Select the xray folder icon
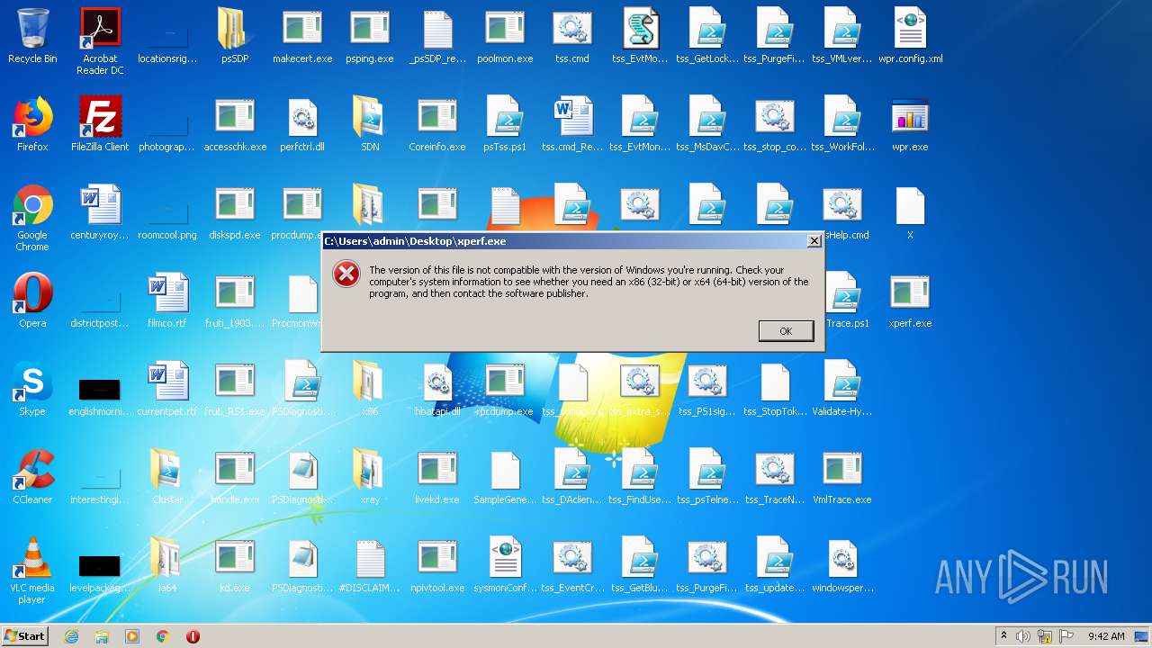The width and height of the screenshot is (1152, 648). (370, 477)
